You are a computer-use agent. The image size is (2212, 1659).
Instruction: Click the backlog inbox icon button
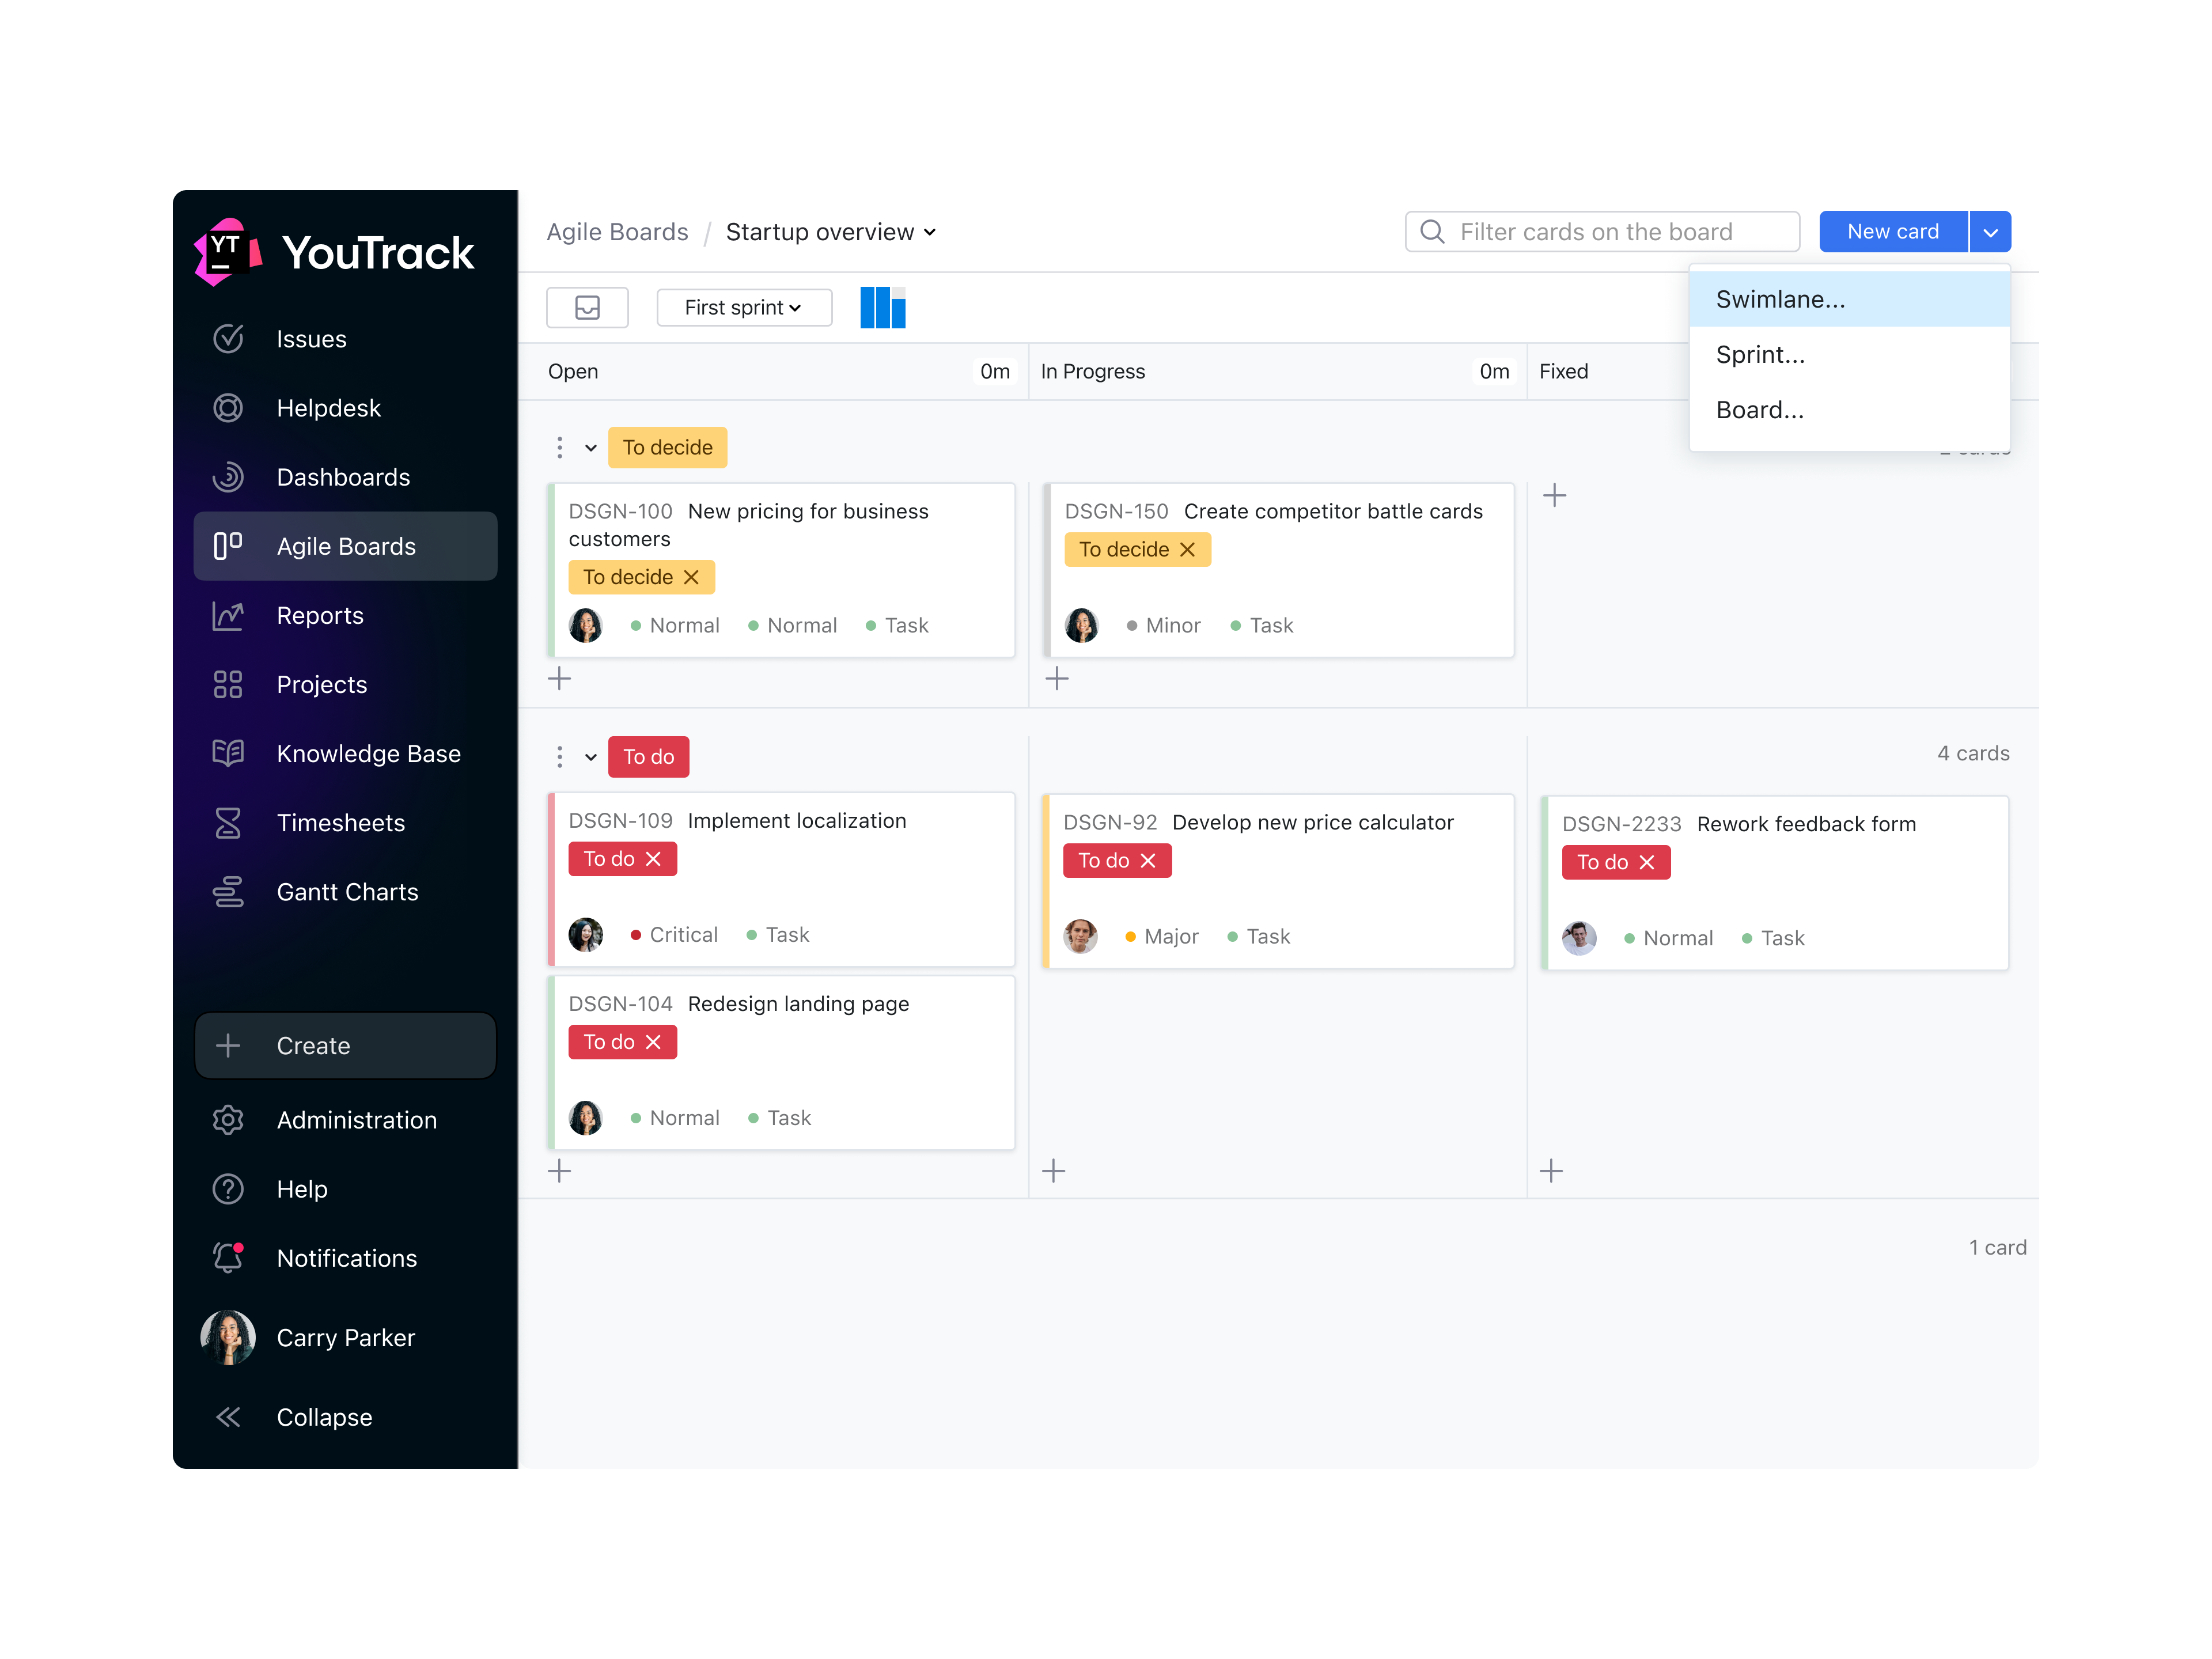tap(587, 307)
